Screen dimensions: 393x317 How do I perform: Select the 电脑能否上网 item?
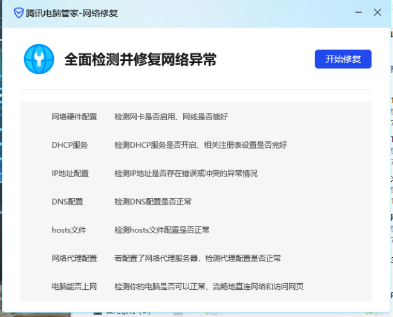[x=74, y=286]
